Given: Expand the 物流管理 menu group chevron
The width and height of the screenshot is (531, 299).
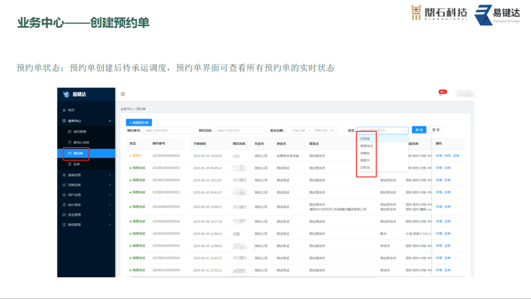Looking at the screenshot, I should 110,225.
